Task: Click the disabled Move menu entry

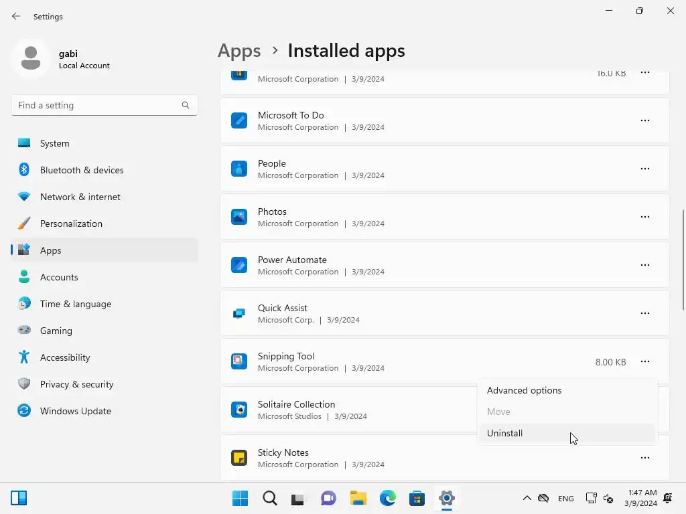Action: 567,412
